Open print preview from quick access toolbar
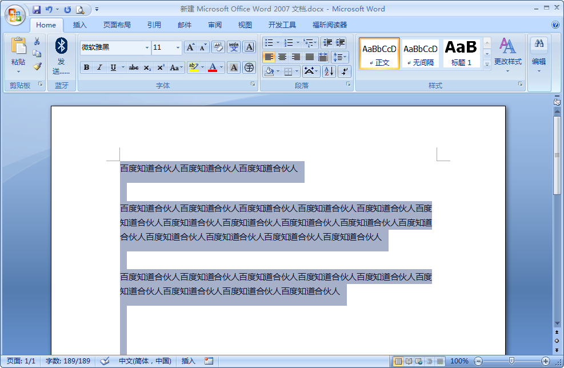 pyautogui.click(x=80, y=10)
